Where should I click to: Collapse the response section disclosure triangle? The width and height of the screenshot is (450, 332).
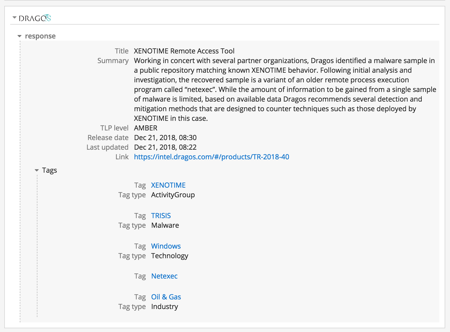(20, 36)
